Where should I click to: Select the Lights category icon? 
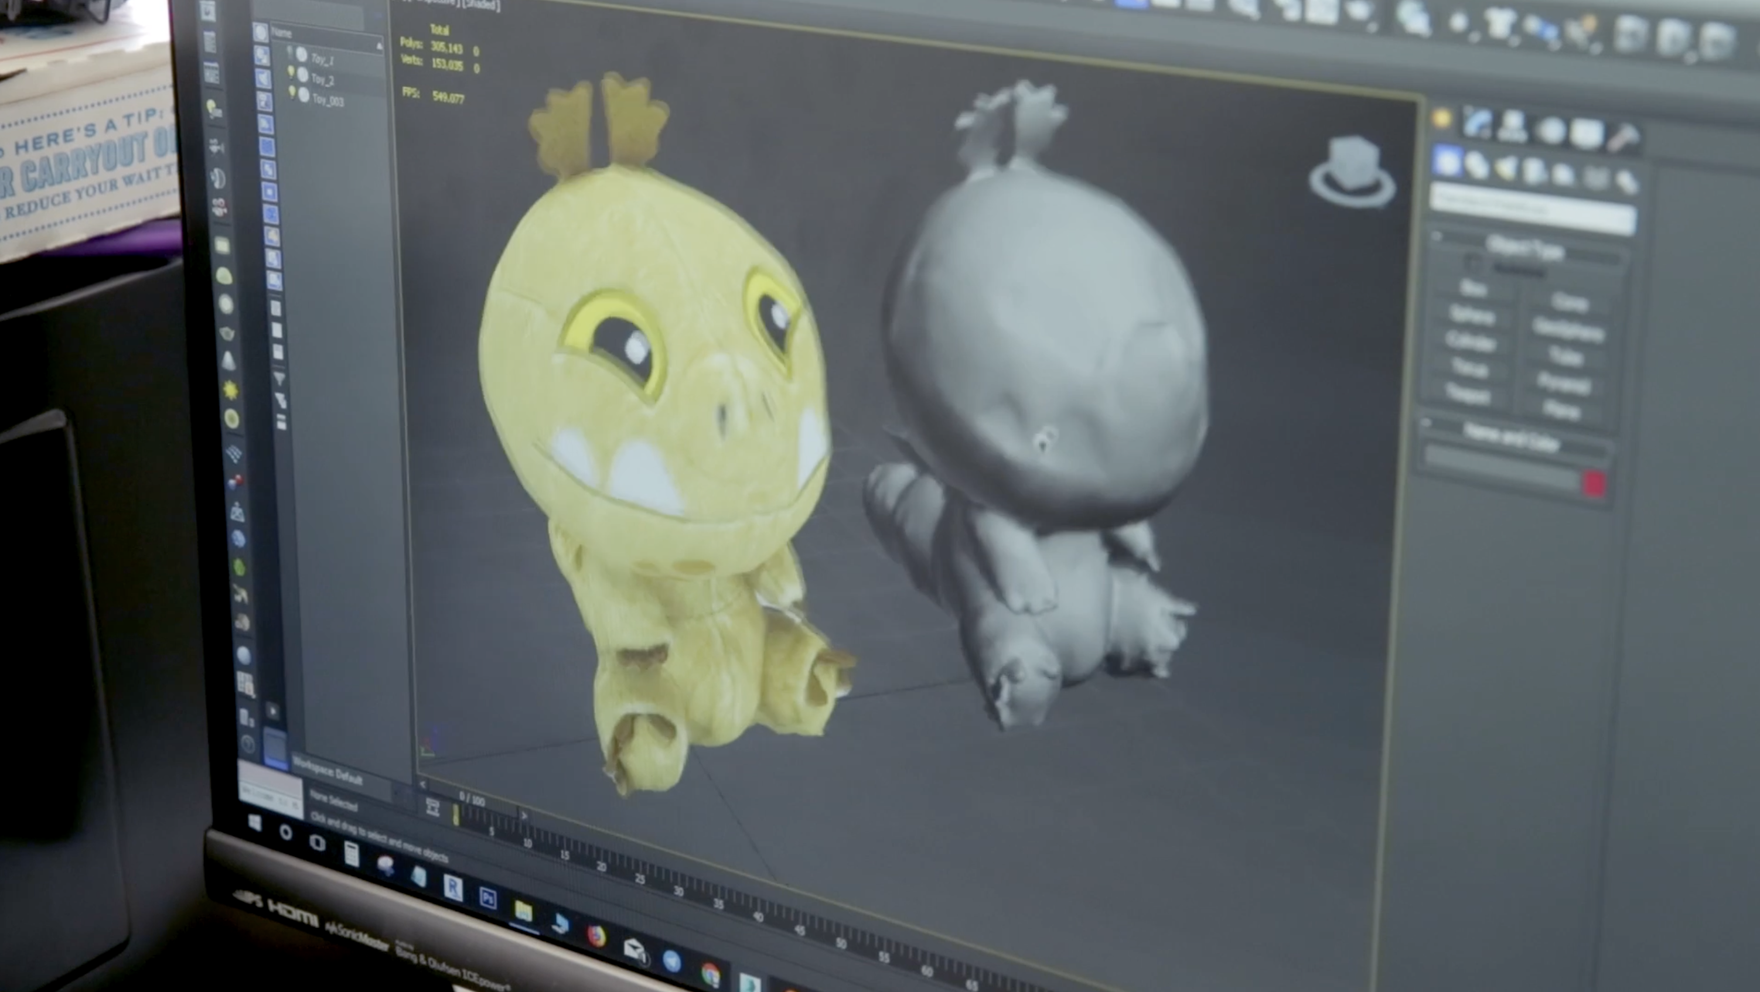[x=1506, y=169]
